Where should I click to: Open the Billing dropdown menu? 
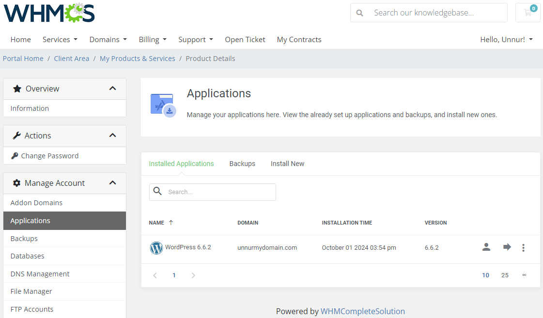pyautogui.click(x=153, y=40)
